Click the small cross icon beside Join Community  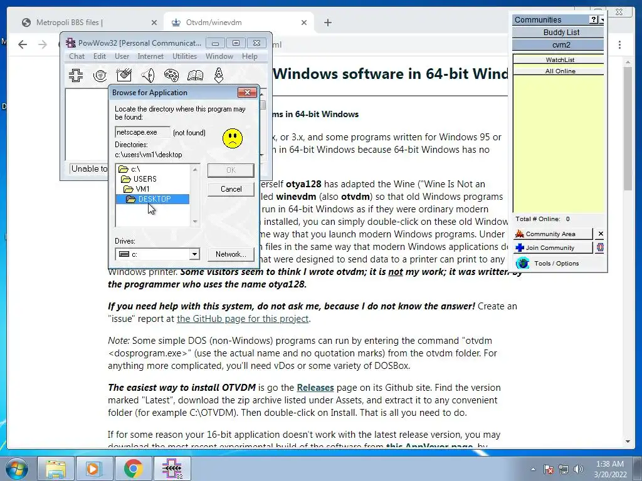(x=600, y=247)
